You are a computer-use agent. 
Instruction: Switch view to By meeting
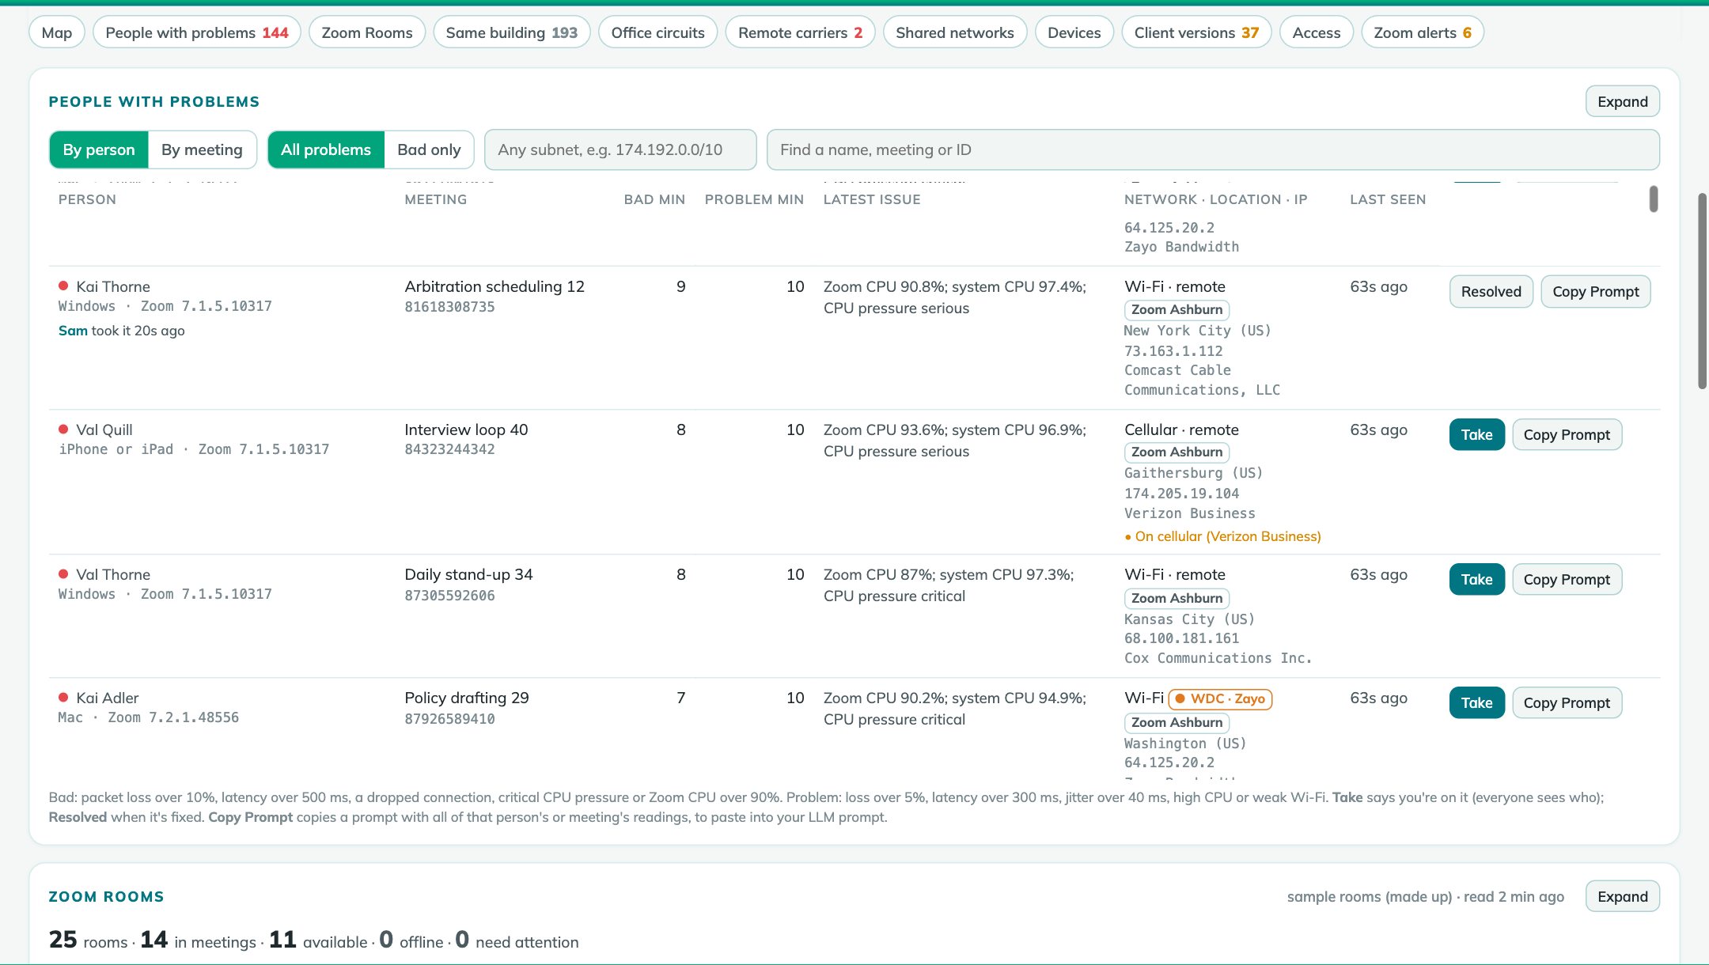tap(202, 149)
